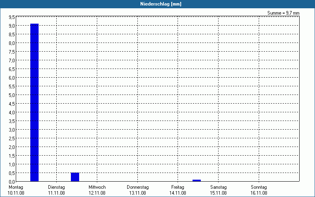Select the 13.11.08 date label
The image size is (315, 197).
137,193
